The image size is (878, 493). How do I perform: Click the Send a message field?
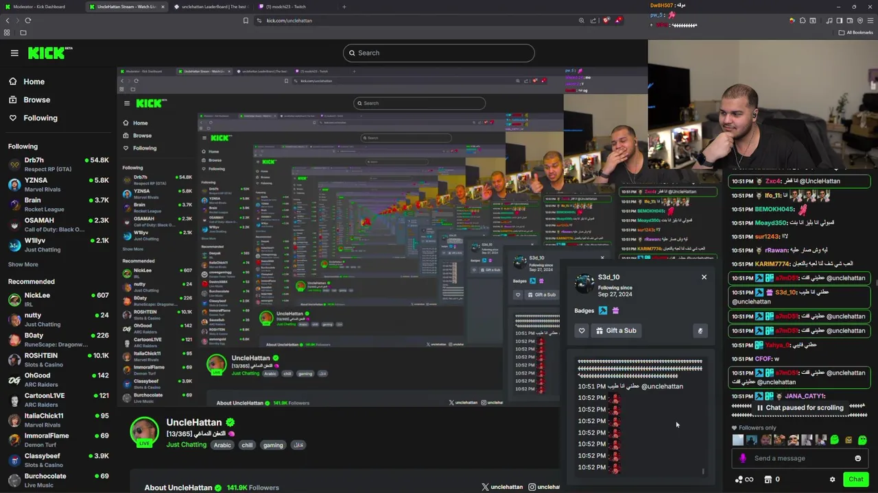800,459
